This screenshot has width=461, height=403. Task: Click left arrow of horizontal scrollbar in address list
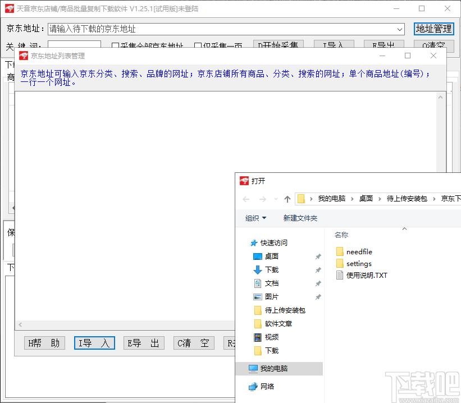[x=20, y=324]
